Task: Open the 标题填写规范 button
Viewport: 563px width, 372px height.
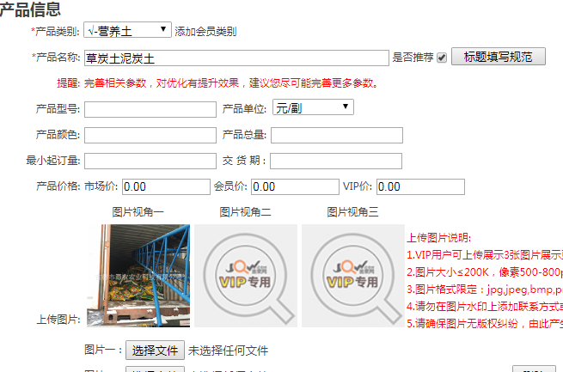Action: click(498, 57)
